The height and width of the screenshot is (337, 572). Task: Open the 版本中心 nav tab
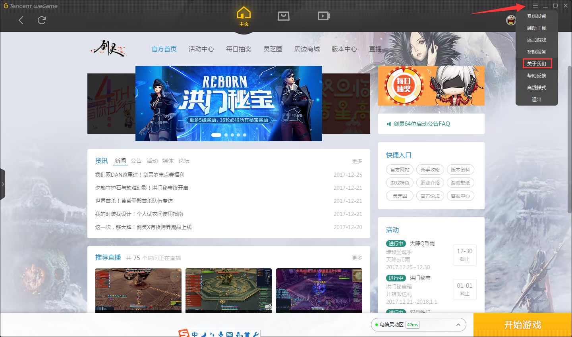pyautogui.click(x=344, y=49)
